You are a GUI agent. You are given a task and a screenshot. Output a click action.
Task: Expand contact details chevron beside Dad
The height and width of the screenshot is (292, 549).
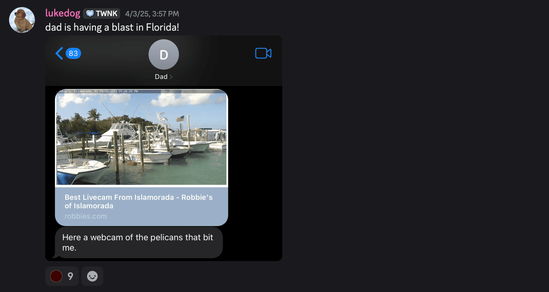[171, 77]
